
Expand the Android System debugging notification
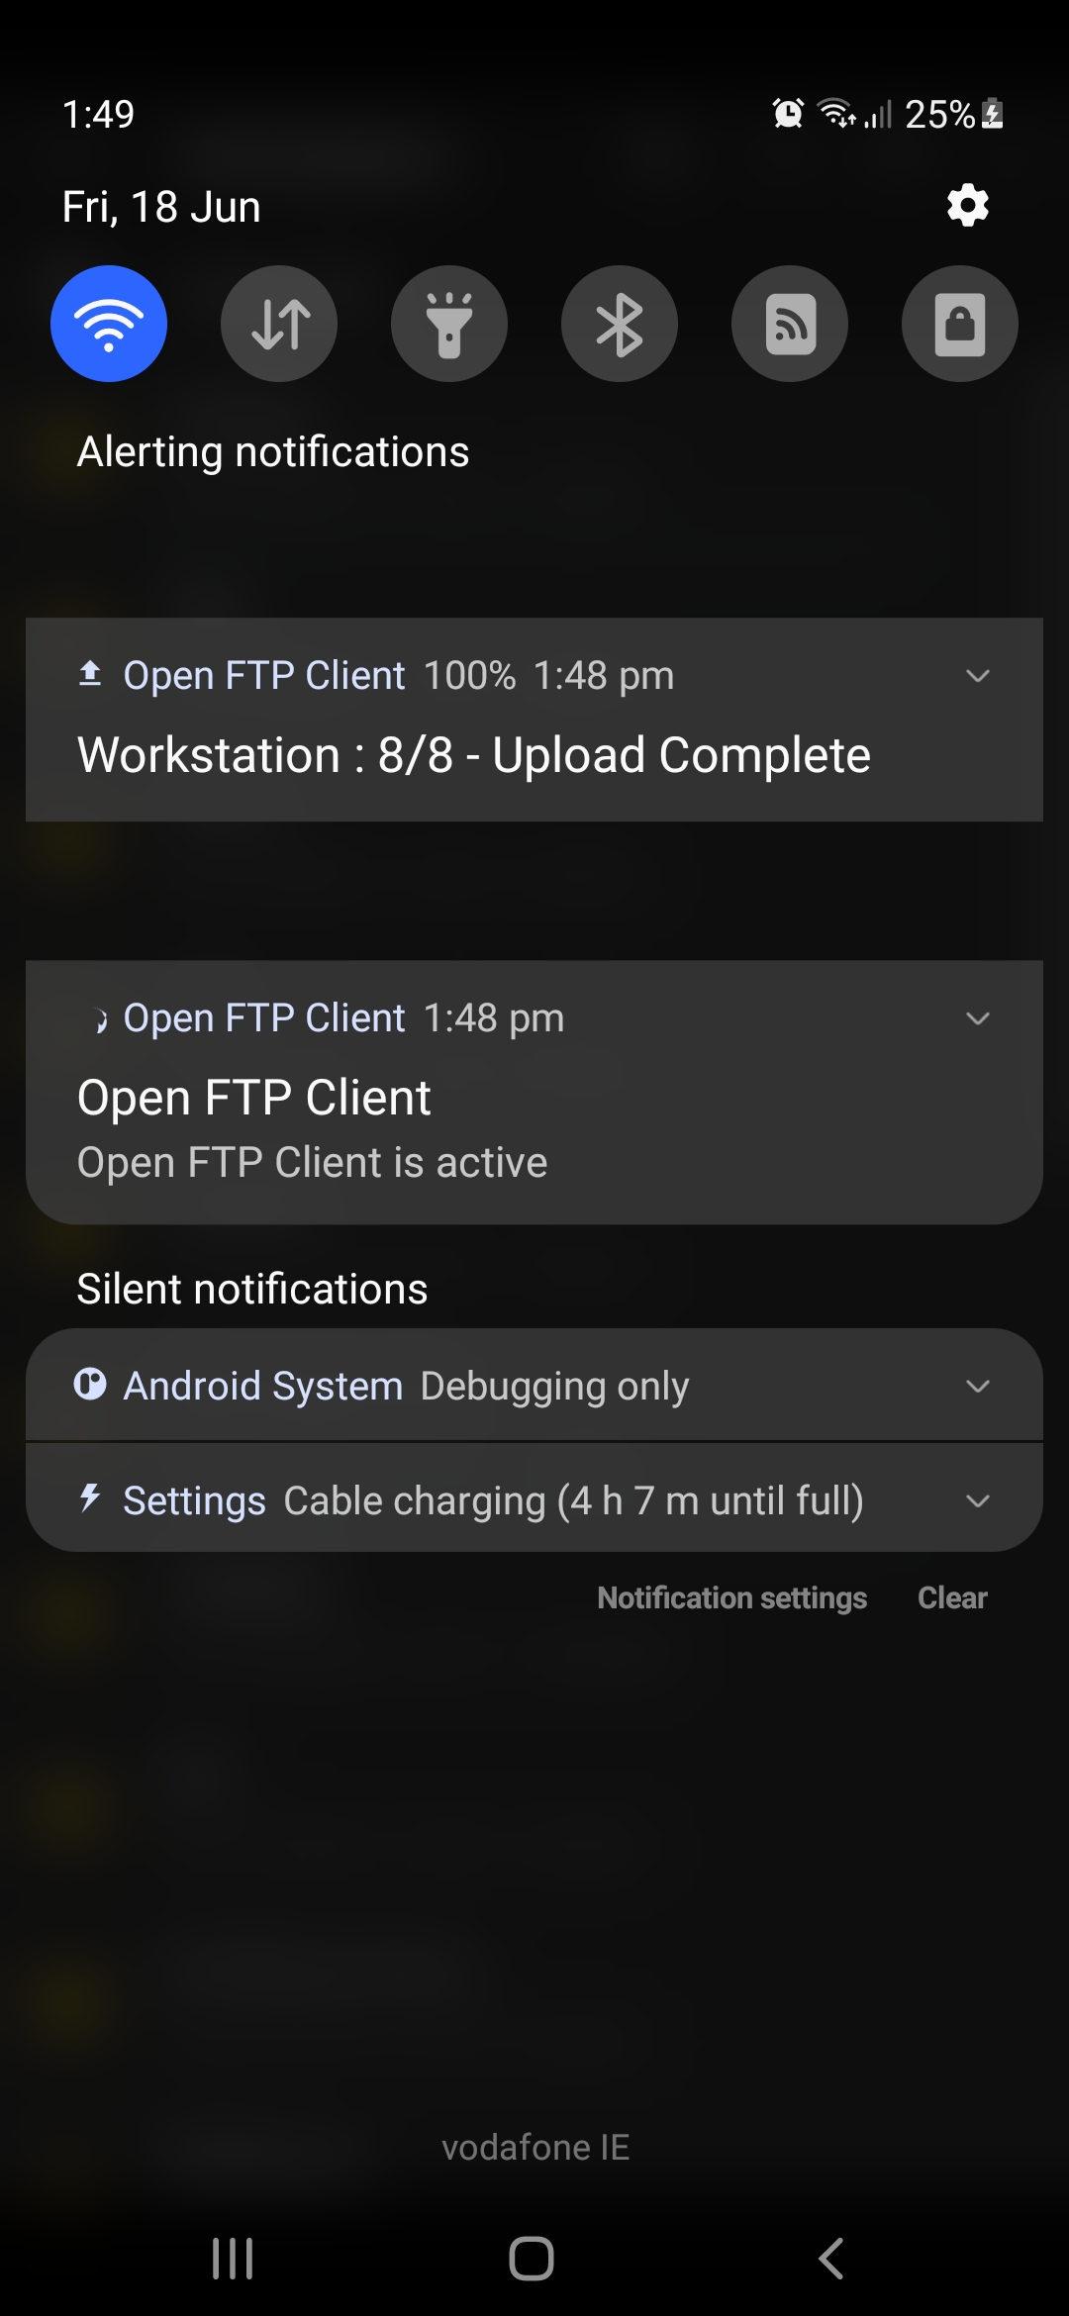click(x=978, y=1387)
